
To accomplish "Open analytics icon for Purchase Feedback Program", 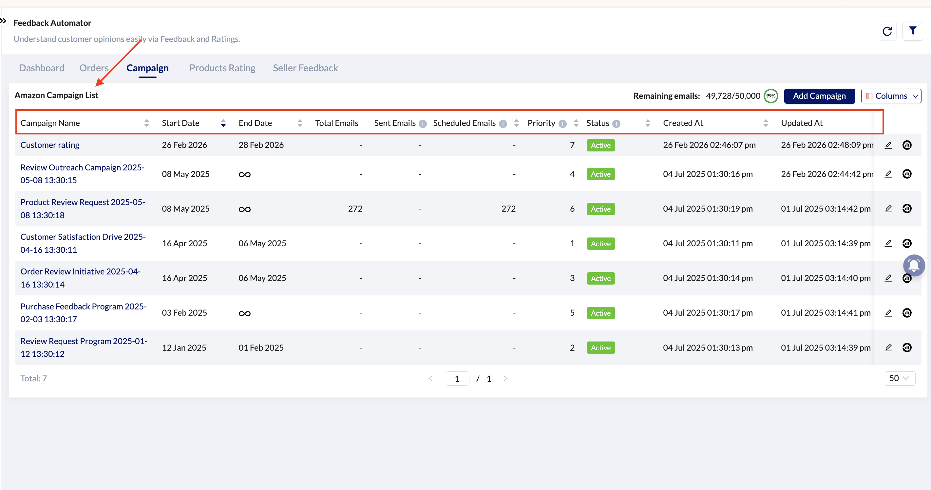I will 907,313.
